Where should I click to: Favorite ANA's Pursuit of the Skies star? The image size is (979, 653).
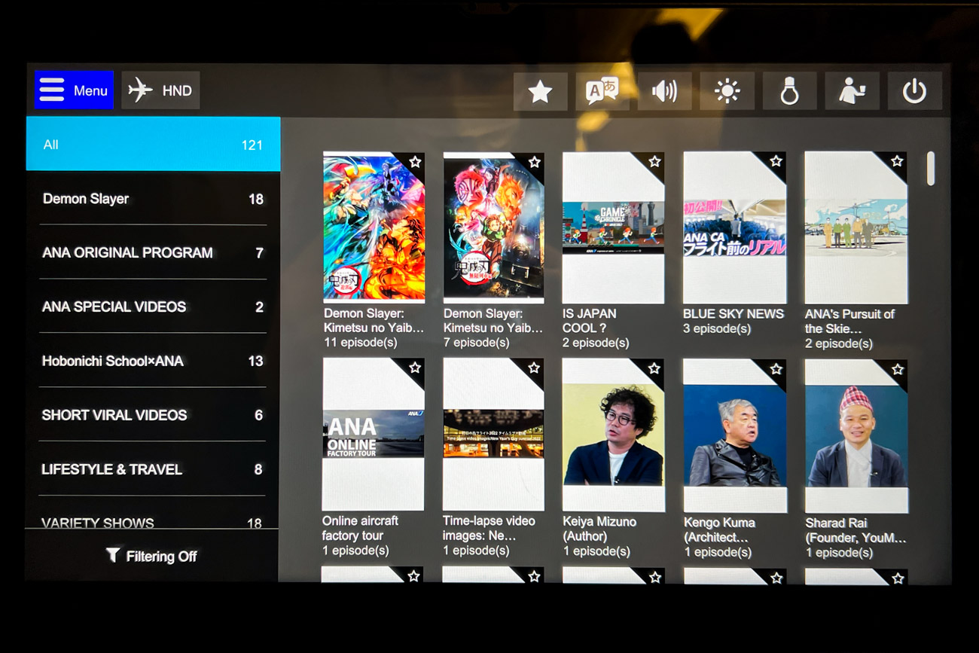tap(897, 162)
